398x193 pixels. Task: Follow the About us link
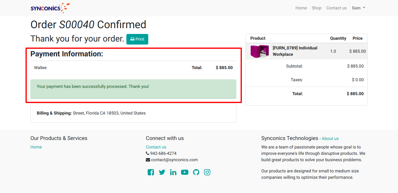330,138
